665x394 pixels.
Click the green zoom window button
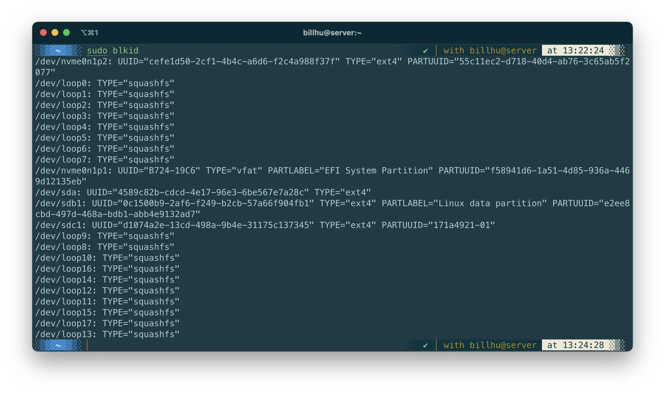pyautogui.click(x=66, y=32)
